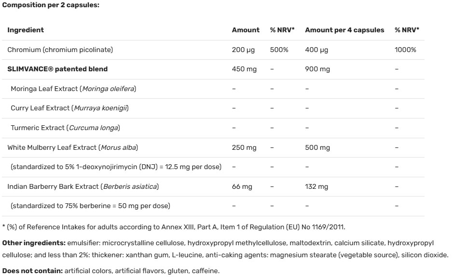Click the 500% NRV value

(x=279, y=50)
